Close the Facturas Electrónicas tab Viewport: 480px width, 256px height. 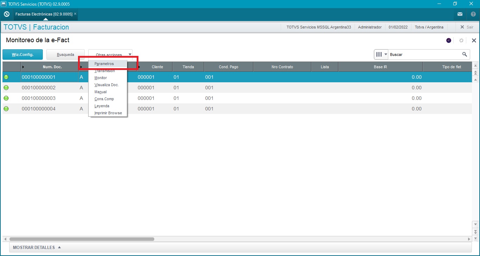[75, 14]
